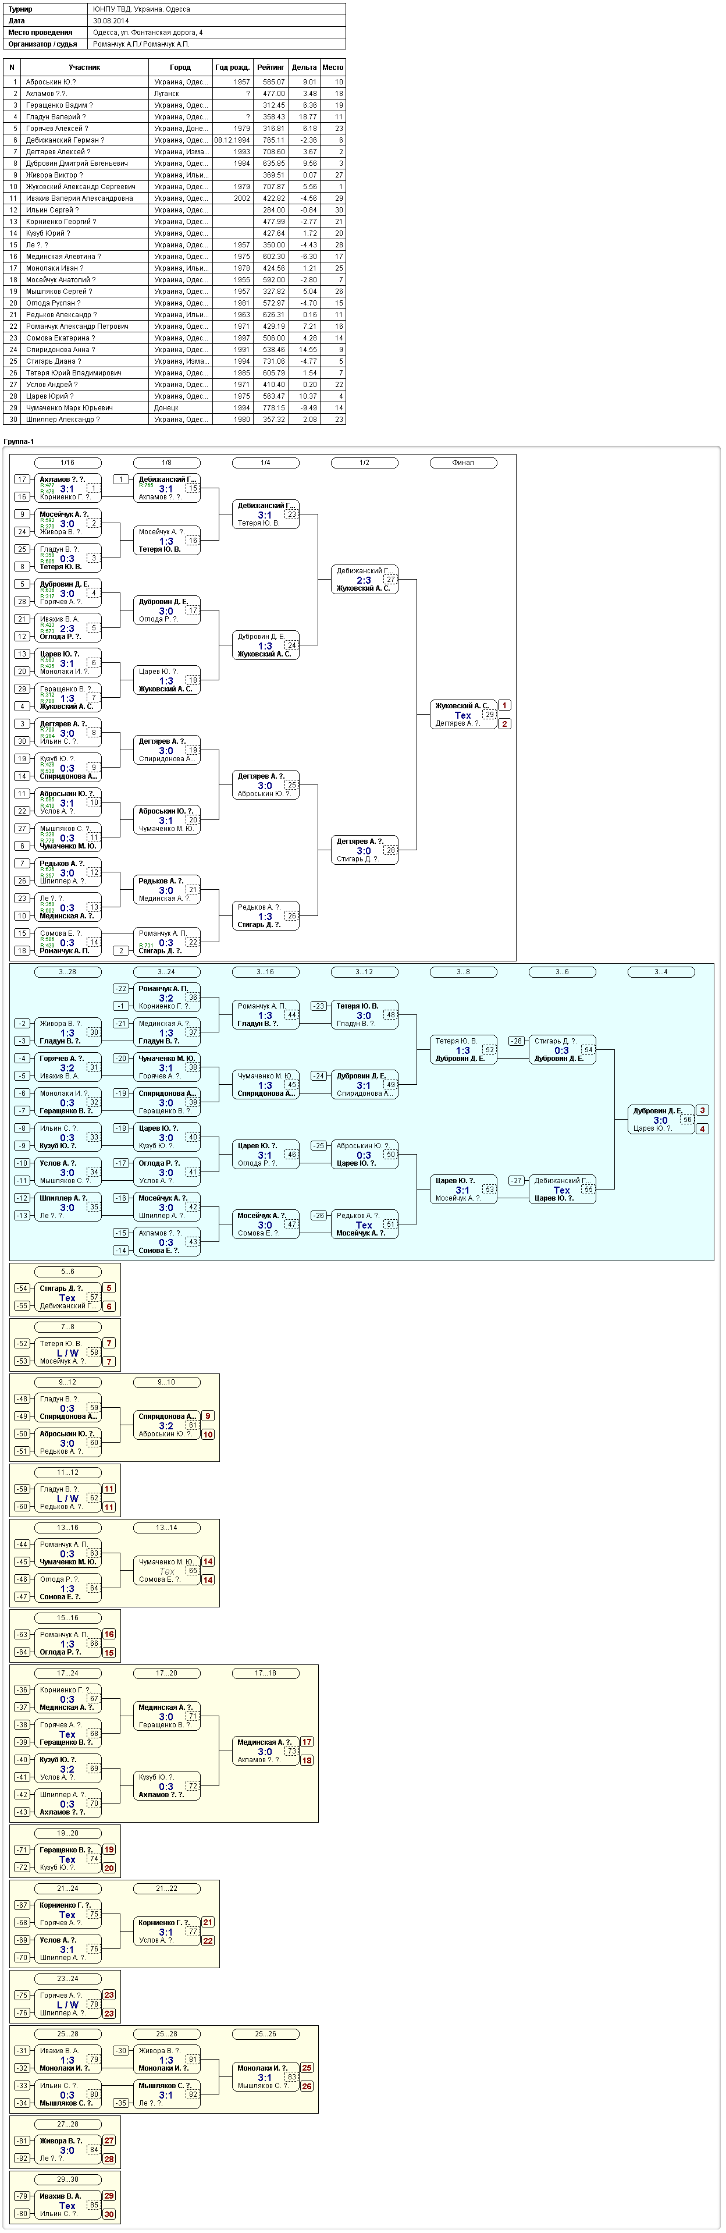The image size is (726, 2233).
Task: Click the 15...16 placement label
Action: coord(67,1618)
